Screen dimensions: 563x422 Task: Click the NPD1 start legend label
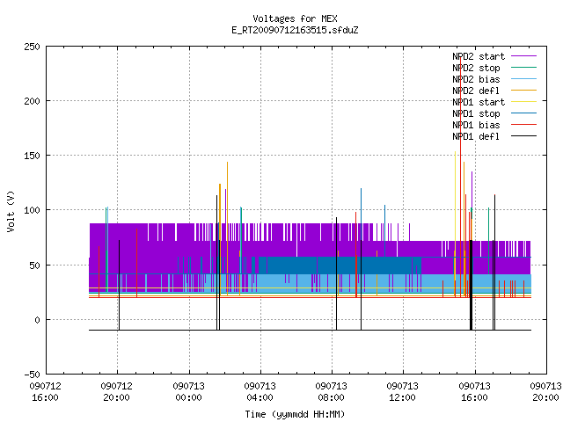pos(479,102)
